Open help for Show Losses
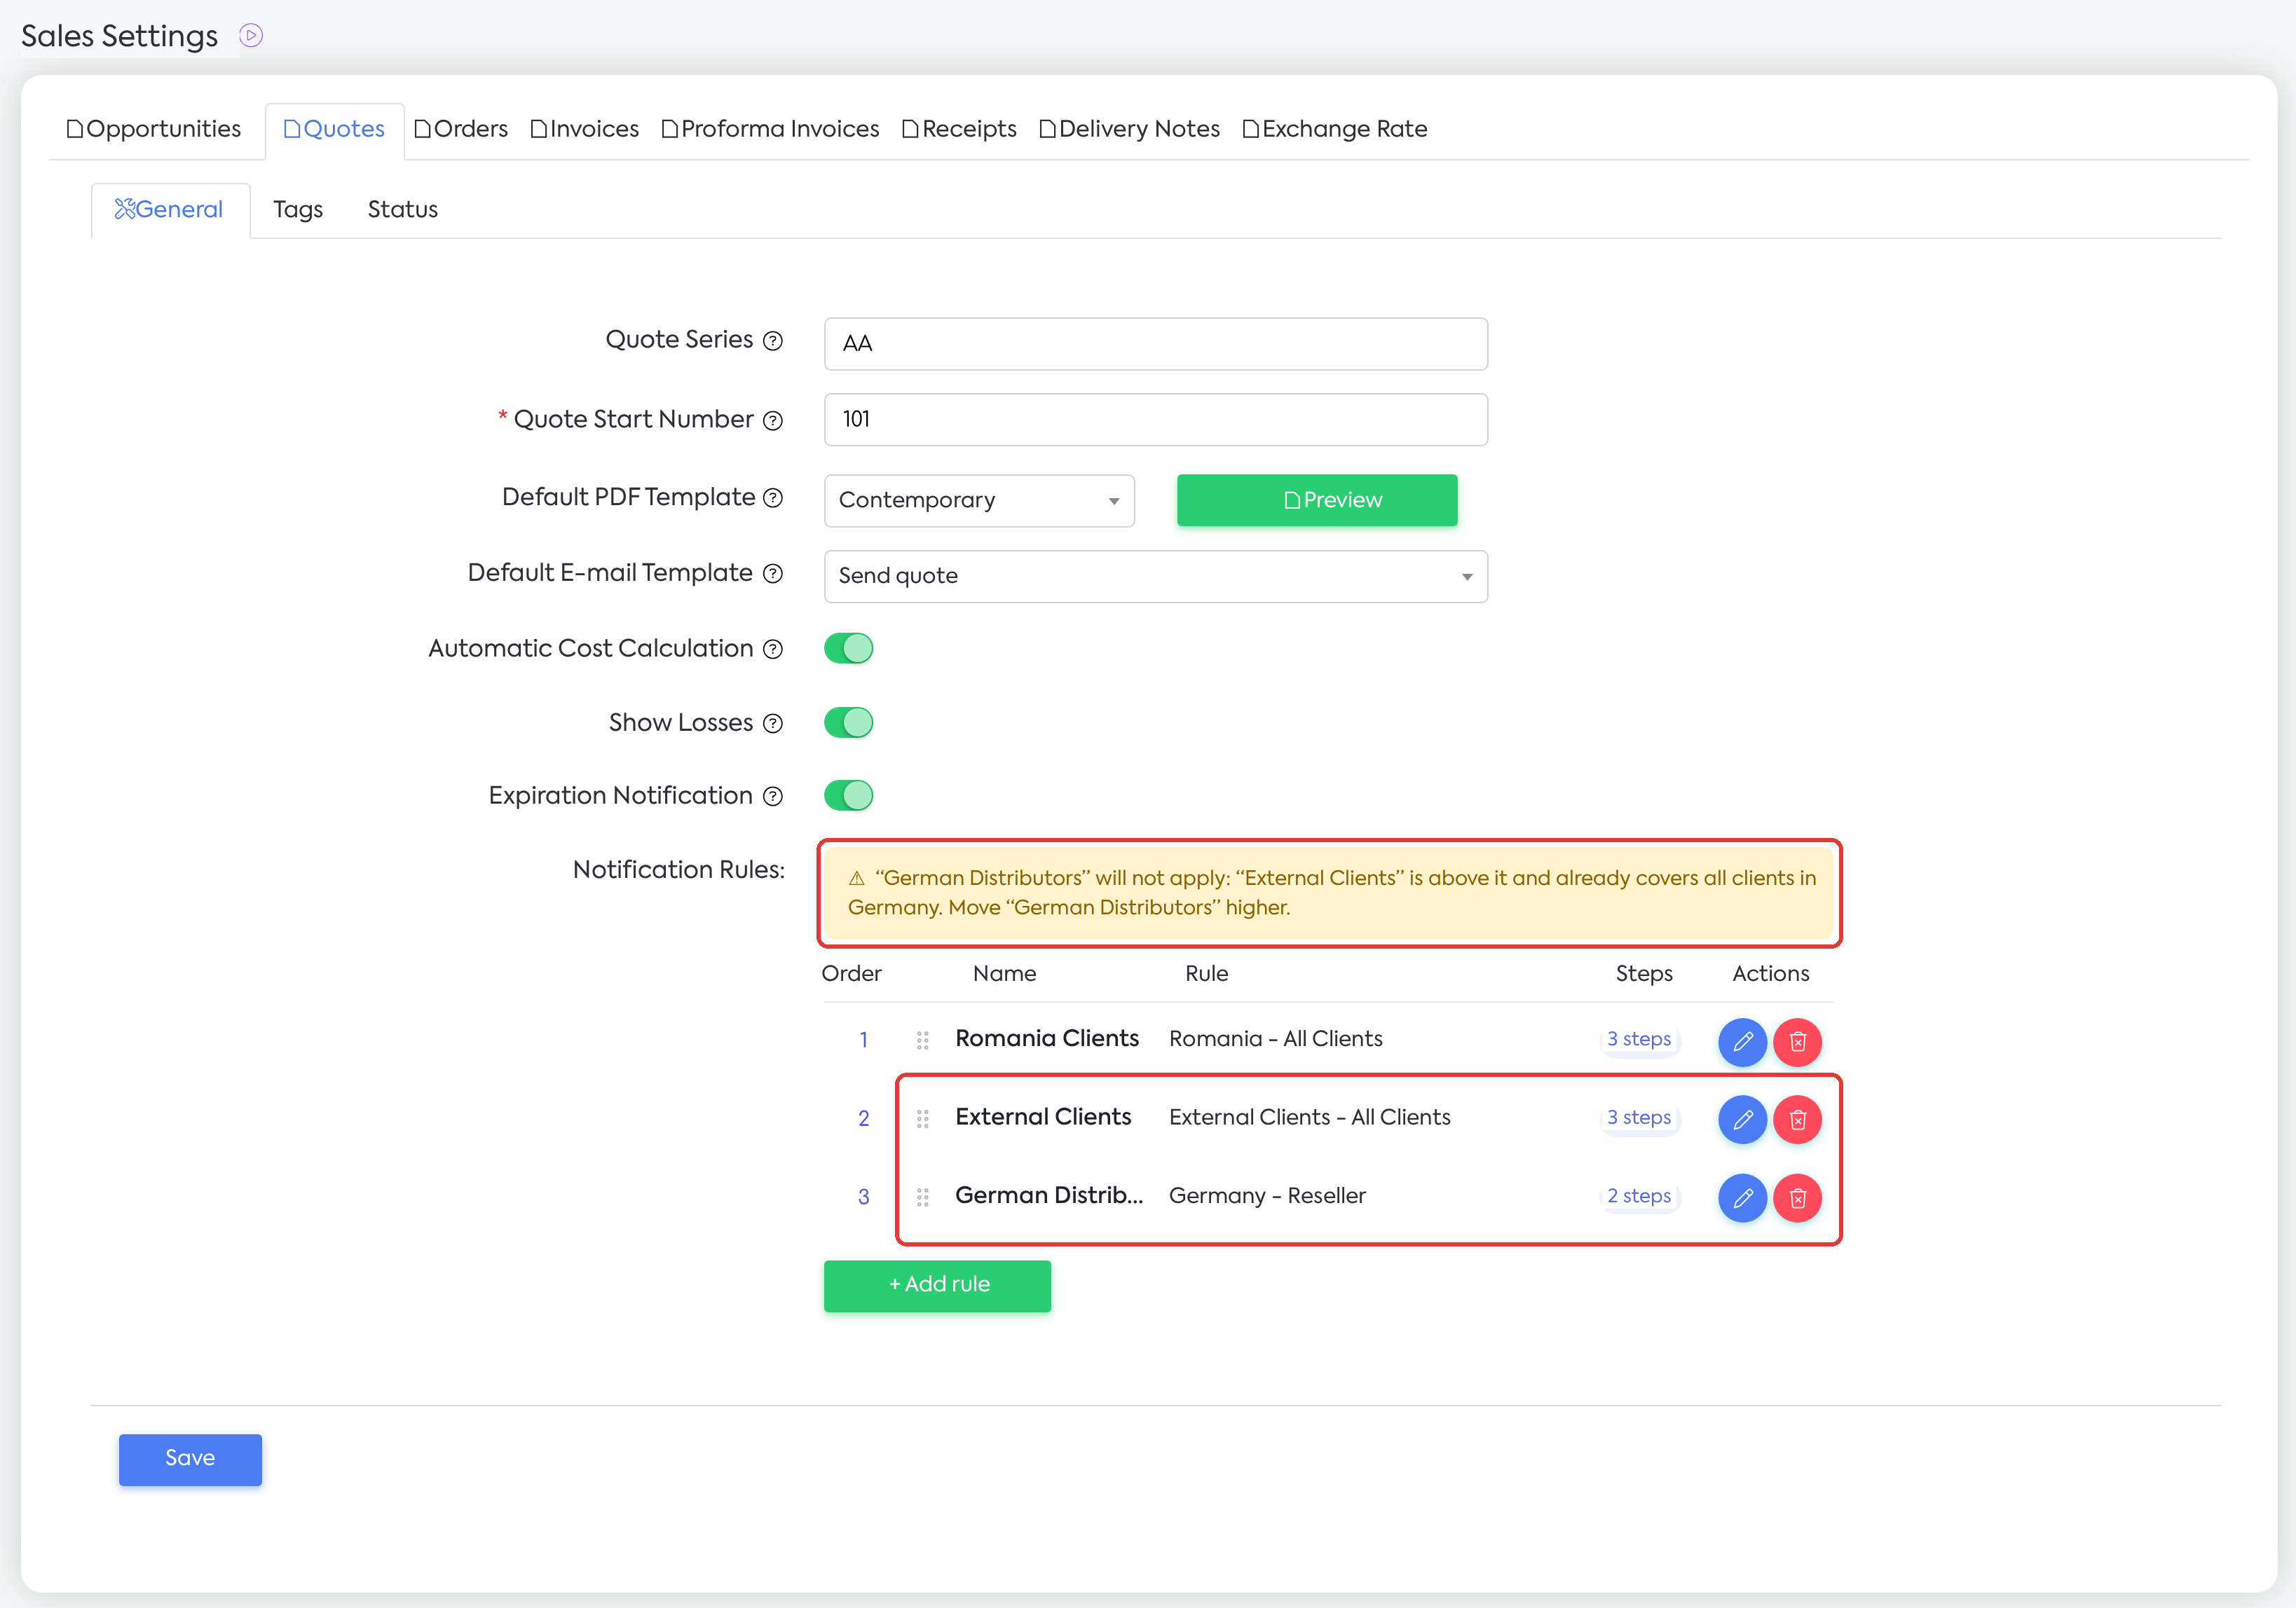 [773, 724]
